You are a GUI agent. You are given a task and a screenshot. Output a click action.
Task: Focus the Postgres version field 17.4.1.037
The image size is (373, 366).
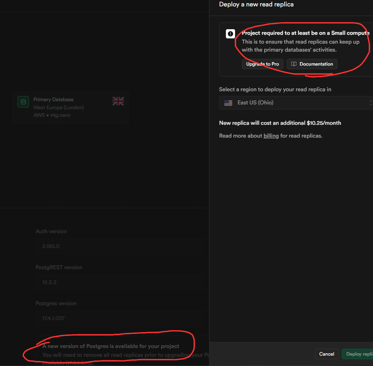click(x=120, y=318)
